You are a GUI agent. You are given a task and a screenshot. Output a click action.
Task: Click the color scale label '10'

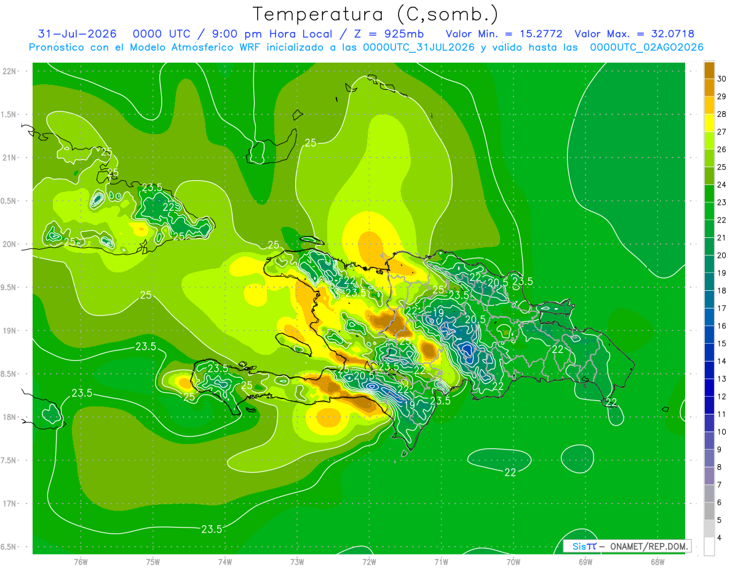click(x=721, y=432)
